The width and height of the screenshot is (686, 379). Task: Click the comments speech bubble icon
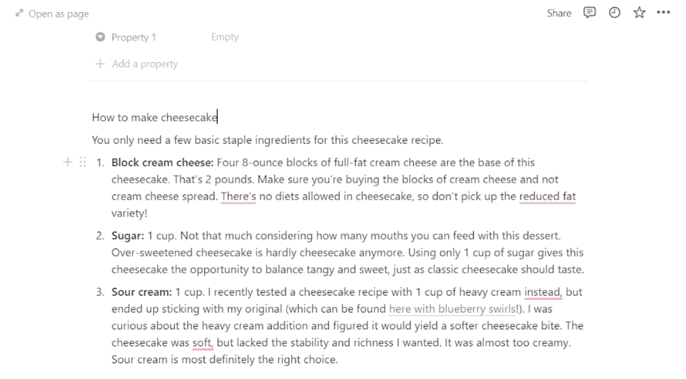click(x=589, y=13)
